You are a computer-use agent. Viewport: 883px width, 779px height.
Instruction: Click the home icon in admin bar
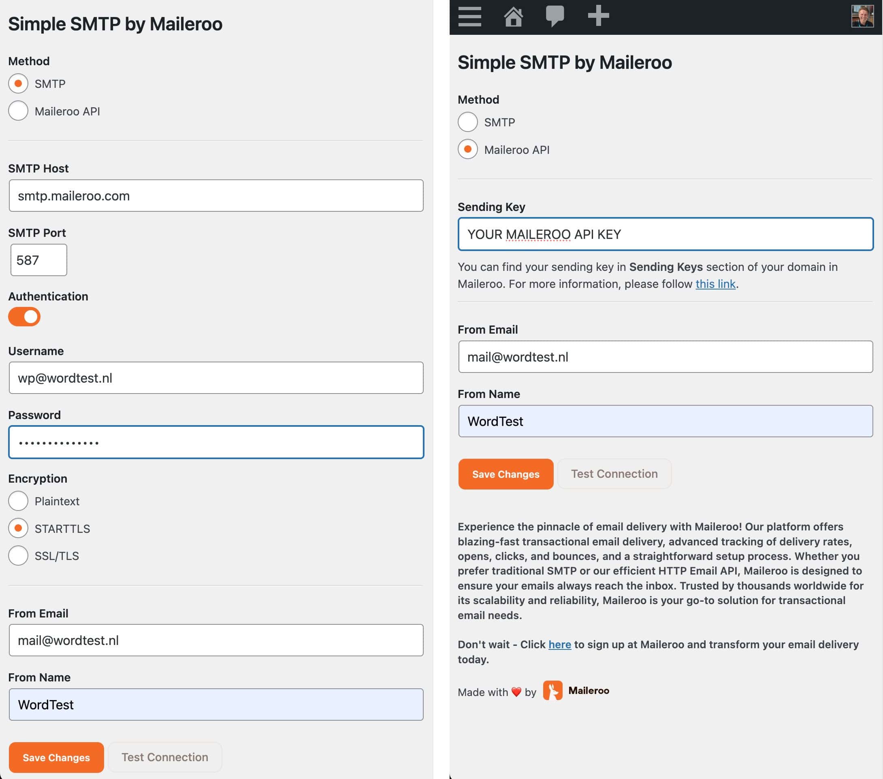513,17
